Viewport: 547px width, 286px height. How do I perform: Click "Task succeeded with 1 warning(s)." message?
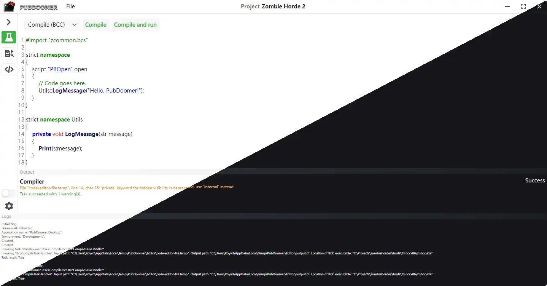point(51,194)
